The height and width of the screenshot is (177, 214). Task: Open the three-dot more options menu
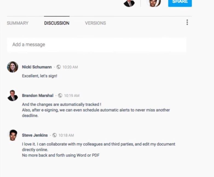click(187, 22)
